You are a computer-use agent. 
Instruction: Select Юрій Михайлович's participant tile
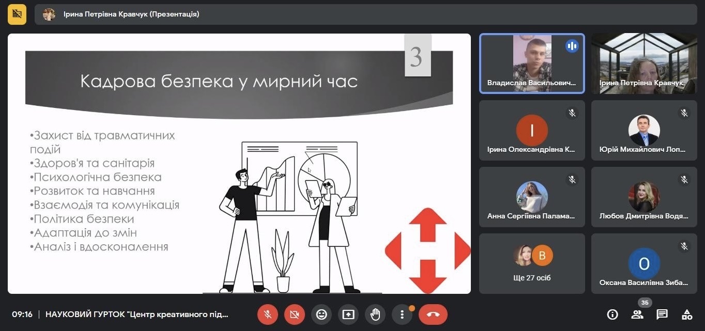(x=644, y=130)
